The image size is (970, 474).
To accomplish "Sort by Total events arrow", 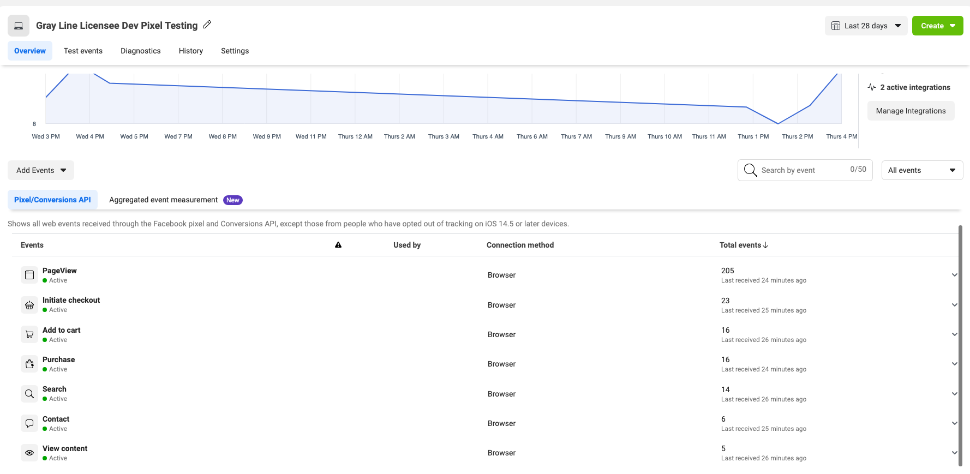I will [765, 245].
